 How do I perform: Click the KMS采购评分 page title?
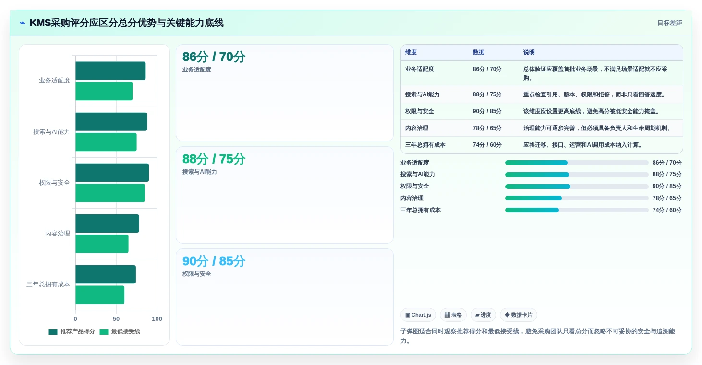(126, 23)
